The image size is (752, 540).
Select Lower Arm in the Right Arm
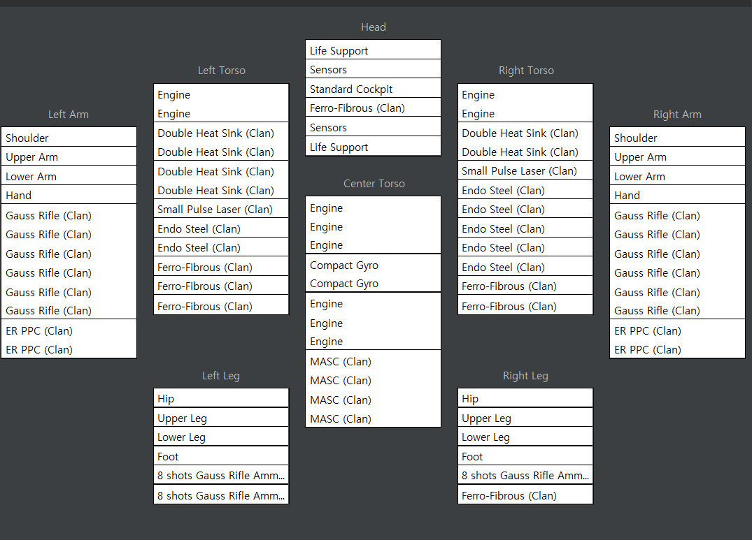click(x=677, y=176)
